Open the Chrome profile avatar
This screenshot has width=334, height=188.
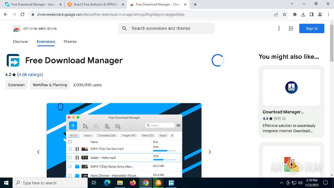click(x=320, y=14)
